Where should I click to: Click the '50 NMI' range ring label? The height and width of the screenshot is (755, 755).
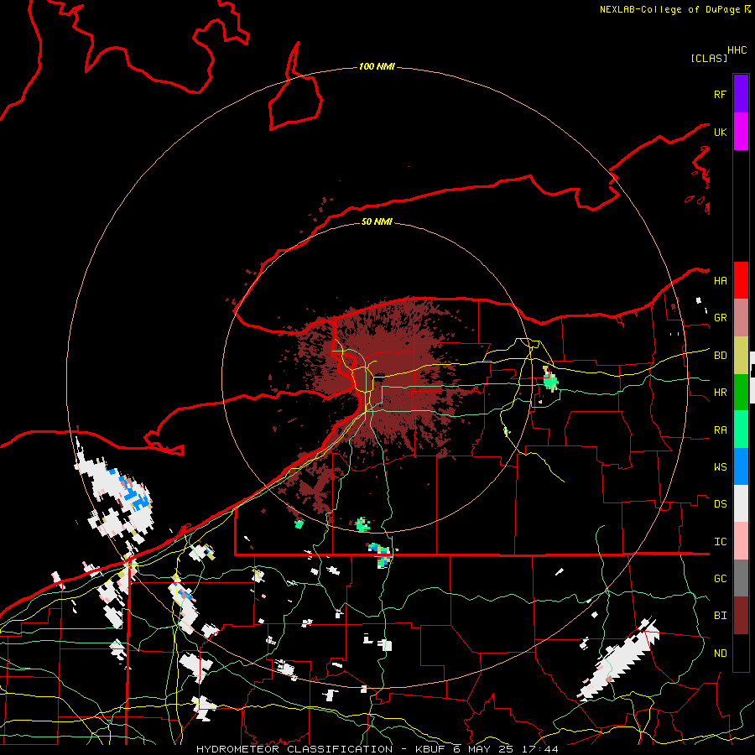click(x=377, y=221)
